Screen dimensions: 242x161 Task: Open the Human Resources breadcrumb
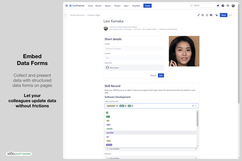coord(77,15)
